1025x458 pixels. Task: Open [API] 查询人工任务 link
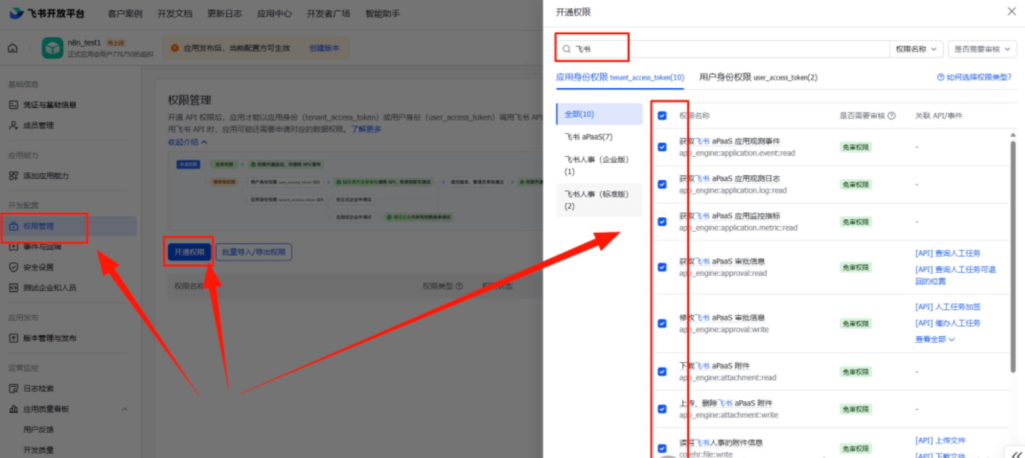click(x=947, y=253)
